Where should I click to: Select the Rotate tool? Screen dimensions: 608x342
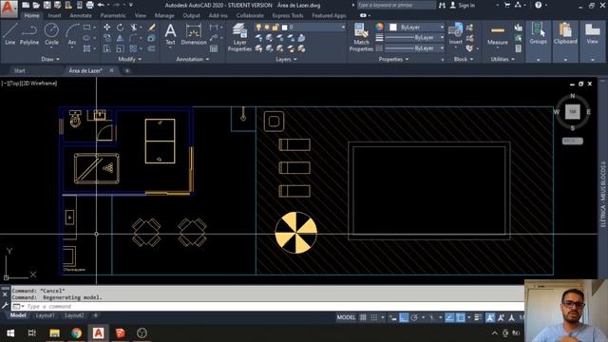121,28
